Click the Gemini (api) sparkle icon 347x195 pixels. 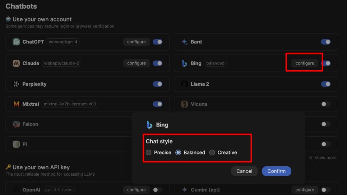(x=184, y=190)
